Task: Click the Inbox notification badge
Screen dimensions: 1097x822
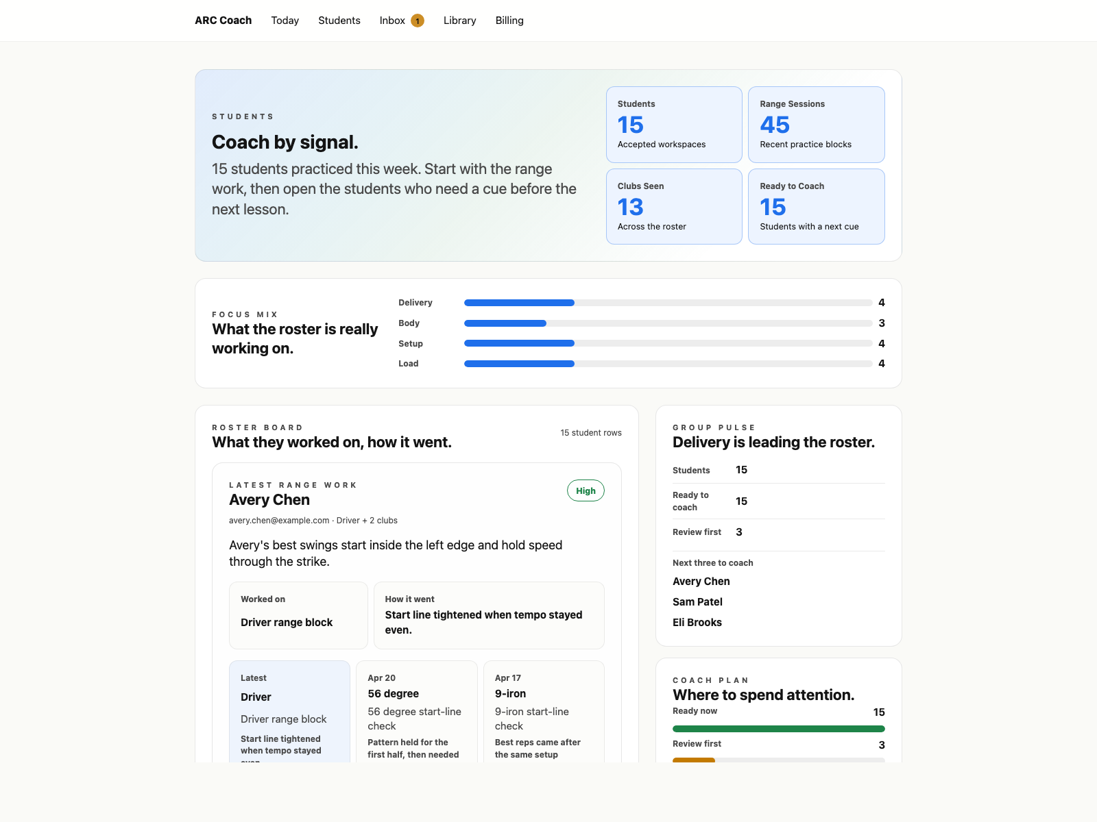Action: pyautogui.click(x=418, y=21)
